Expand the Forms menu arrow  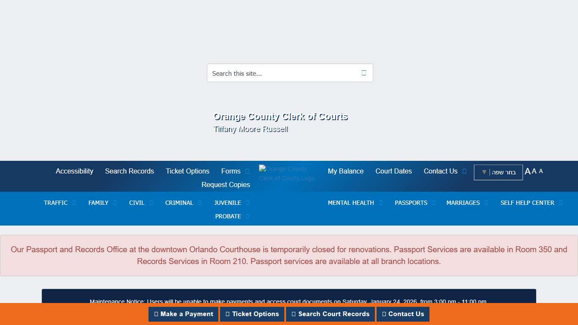click(248, 171)
